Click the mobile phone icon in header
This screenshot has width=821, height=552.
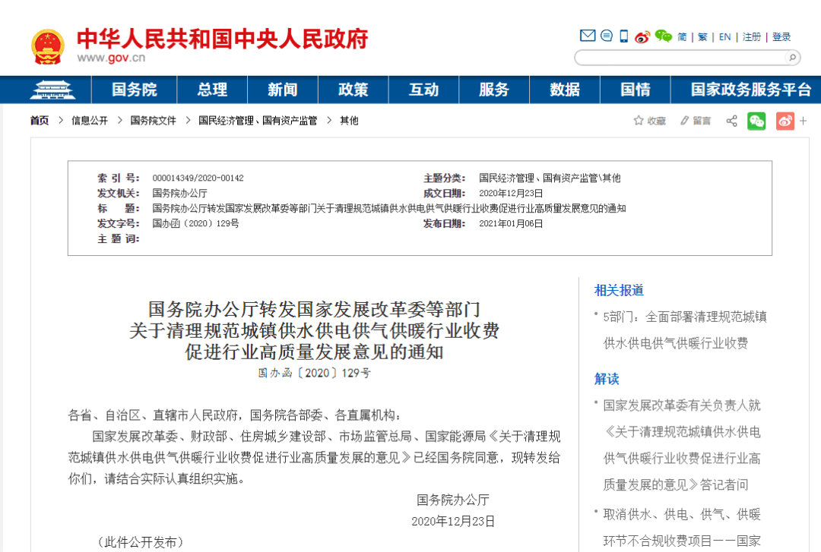click(624, 36)
